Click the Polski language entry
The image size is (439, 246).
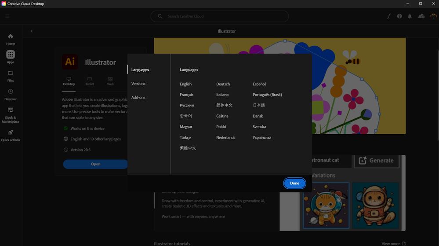[x=221, y=126]
